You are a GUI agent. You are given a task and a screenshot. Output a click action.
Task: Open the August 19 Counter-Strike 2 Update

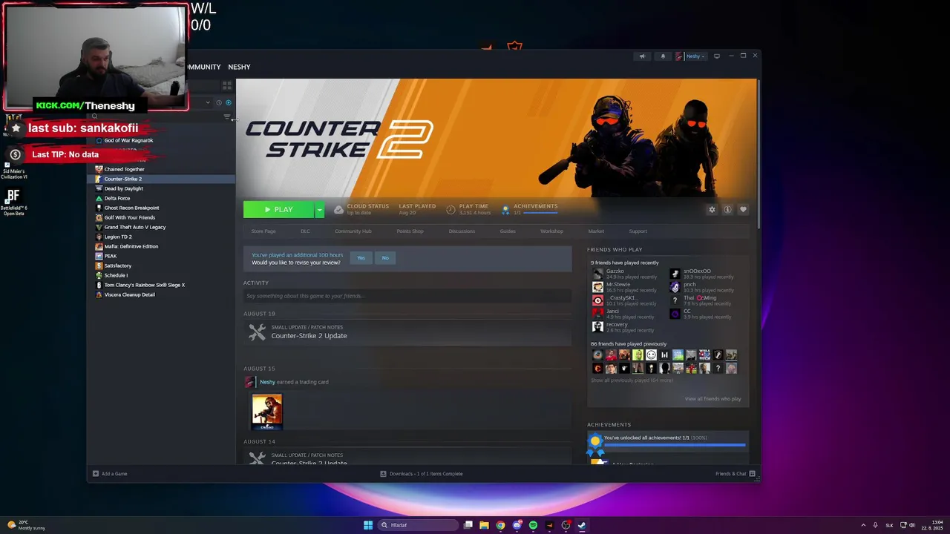pyautogui.click(x=407, y=332)
